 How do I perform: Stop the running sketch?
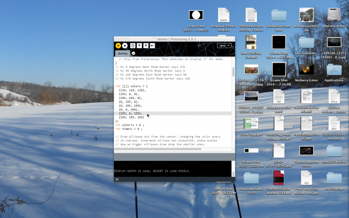(x=124, y=45)
